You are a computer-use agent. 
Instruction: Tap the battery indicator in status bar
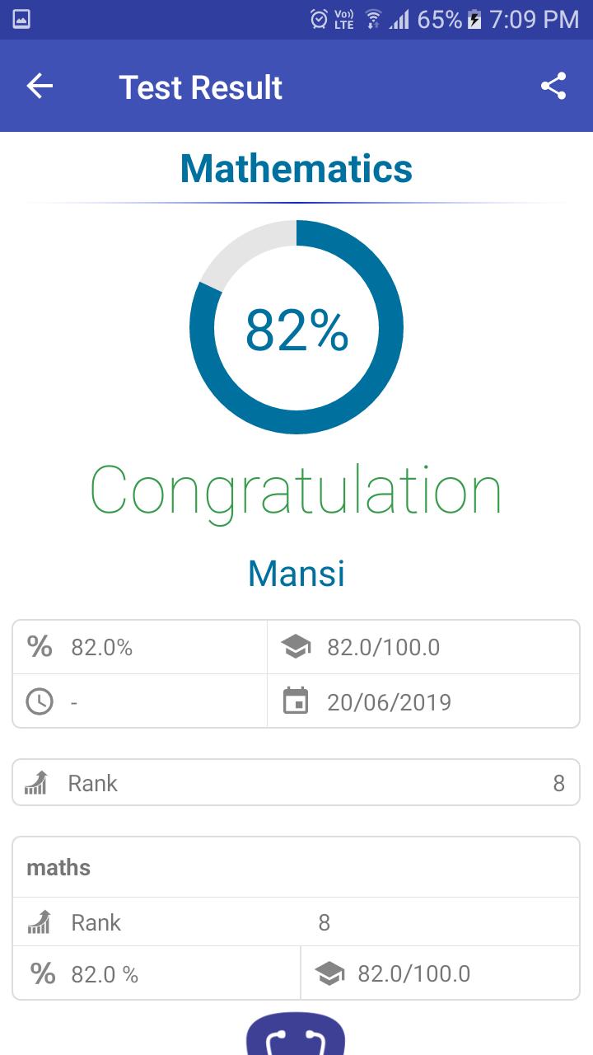pyautogui.click(x=474, y=19)
